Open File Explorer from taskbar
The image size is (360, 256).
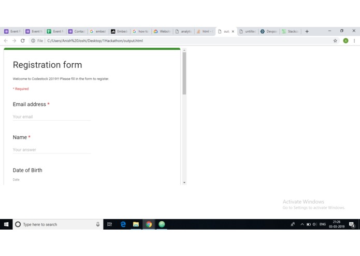tap(136, 224)
